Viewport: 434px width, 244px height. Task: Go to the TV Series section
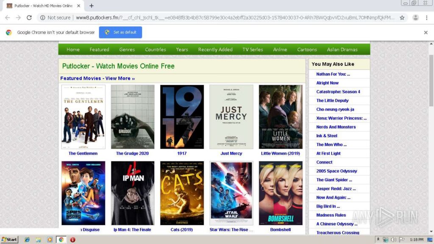coord(253,50)
